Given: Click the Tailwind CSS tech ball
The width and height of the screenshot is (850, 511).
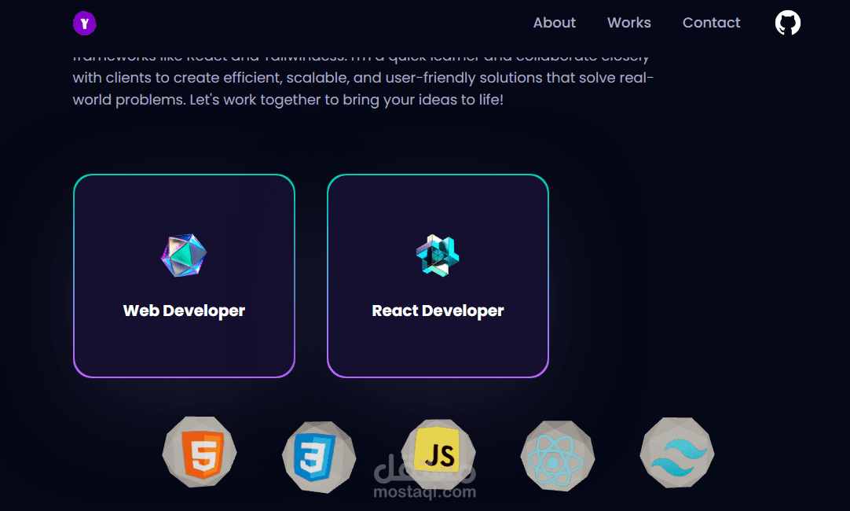Looking at the screenshot, I should click(677, 452).
